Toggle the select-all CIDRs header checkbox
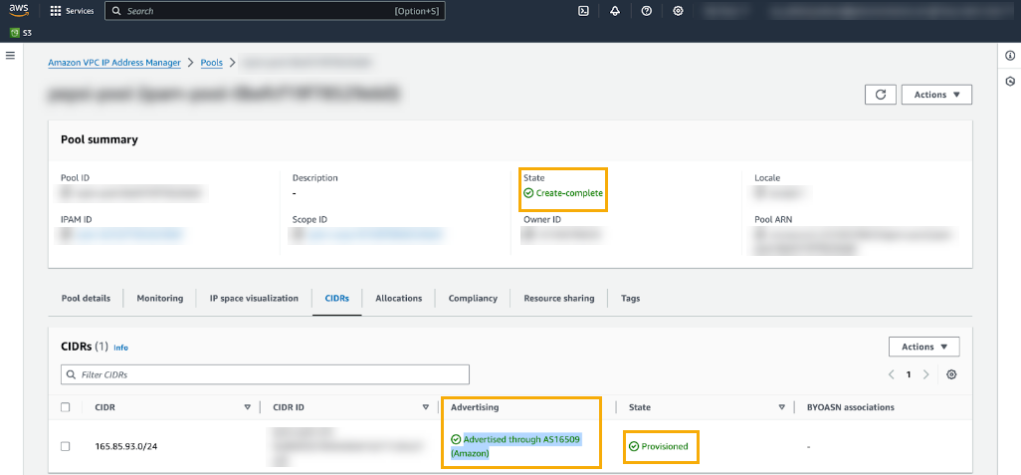 coord(66,407)
